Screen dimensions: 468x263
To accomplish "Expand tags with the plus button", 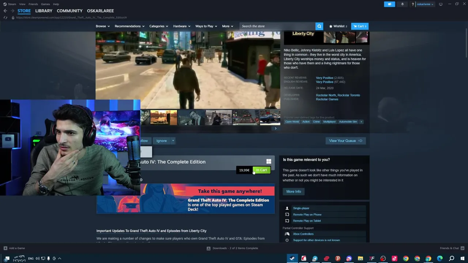I will [361, 122].
